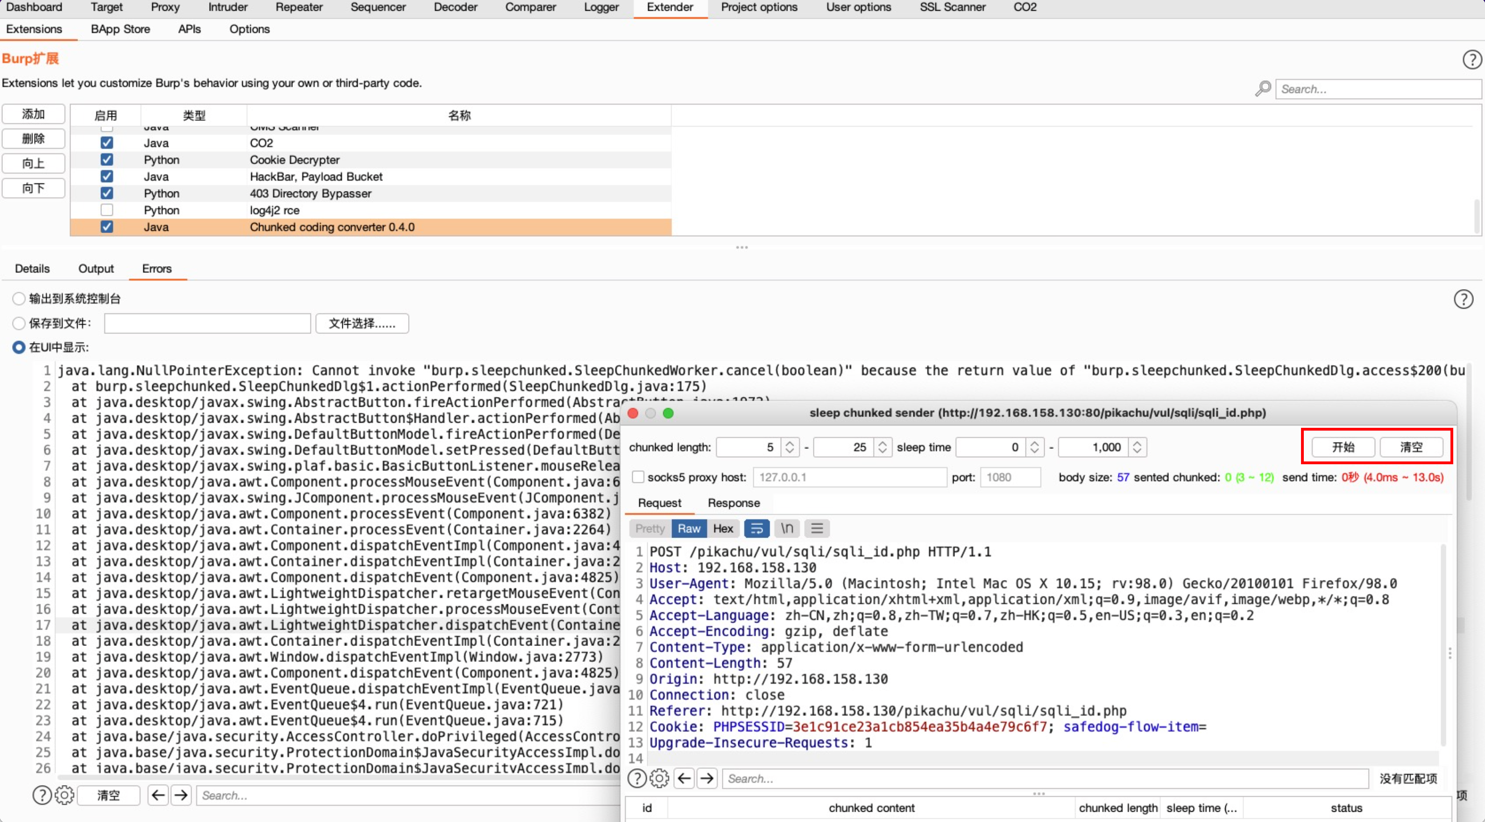Switch to Response tab in sender dialog

pos(733,503)
